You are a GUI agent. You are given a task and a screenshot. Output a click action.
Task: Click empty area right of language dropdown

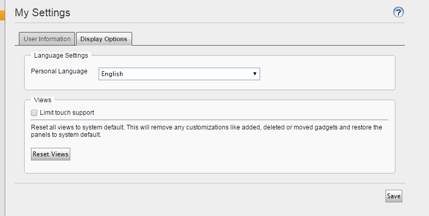coord(326,74)
